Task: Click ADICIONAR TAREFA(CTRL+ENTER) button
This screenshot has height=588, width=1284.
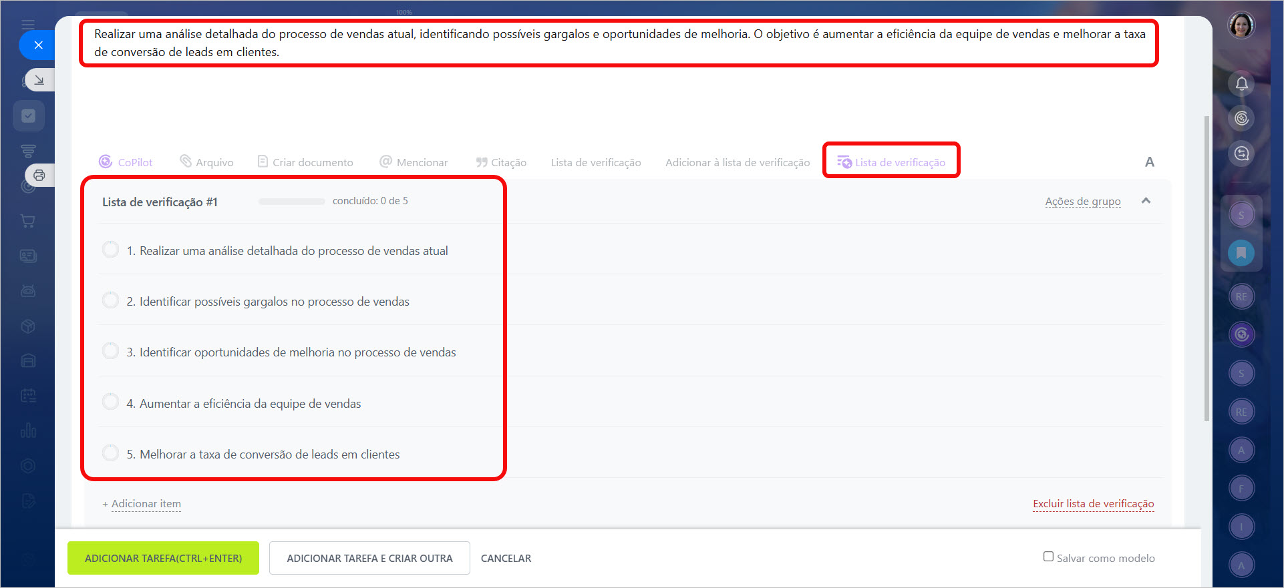Action: 163,558
